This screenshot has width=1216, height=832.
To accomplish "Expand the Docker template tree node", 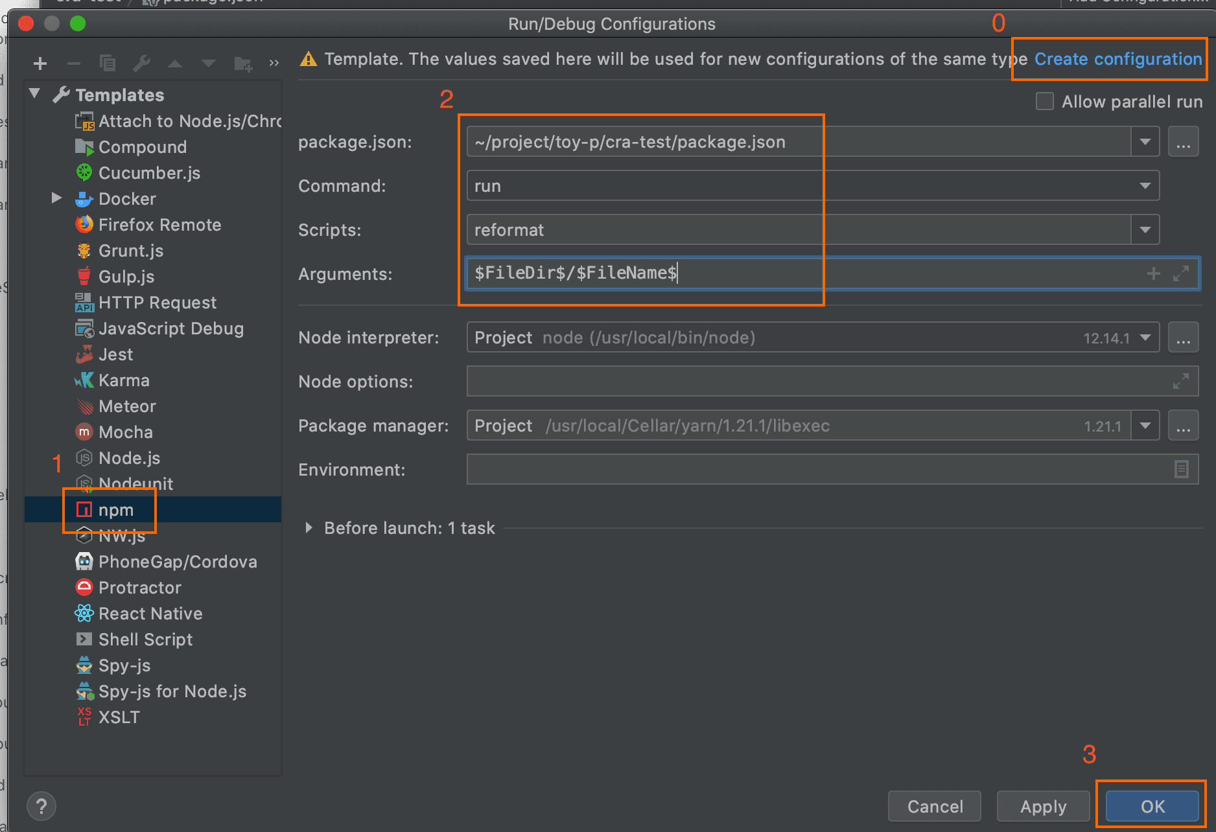I will point(57,198).
